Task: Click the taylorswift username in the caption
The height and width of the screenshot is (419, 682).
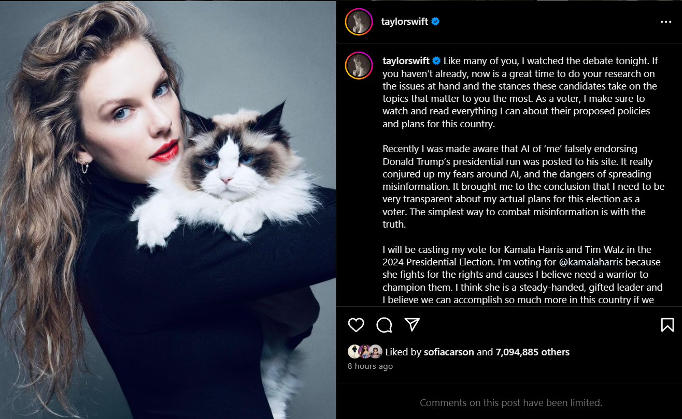Action: [406, 61]
